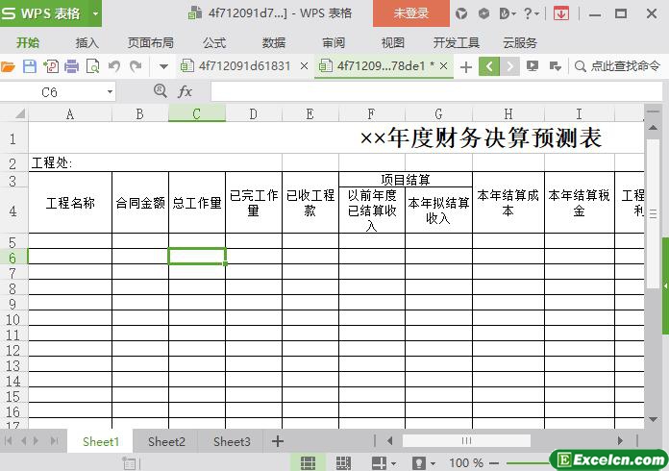Click the 未登录 login button
Image resolution: width=669 pixels, height=471 pixels.
coord(410,13)
